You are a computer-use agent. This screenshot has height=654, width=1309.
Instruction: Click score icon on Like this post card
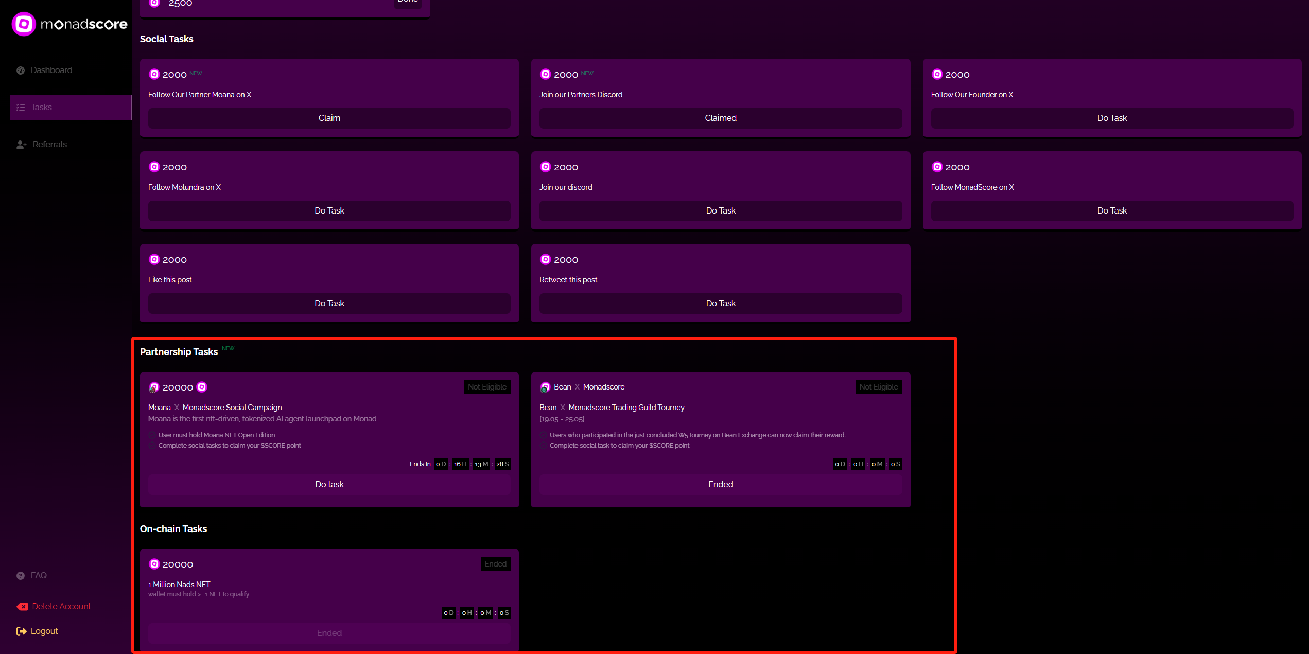154,259
